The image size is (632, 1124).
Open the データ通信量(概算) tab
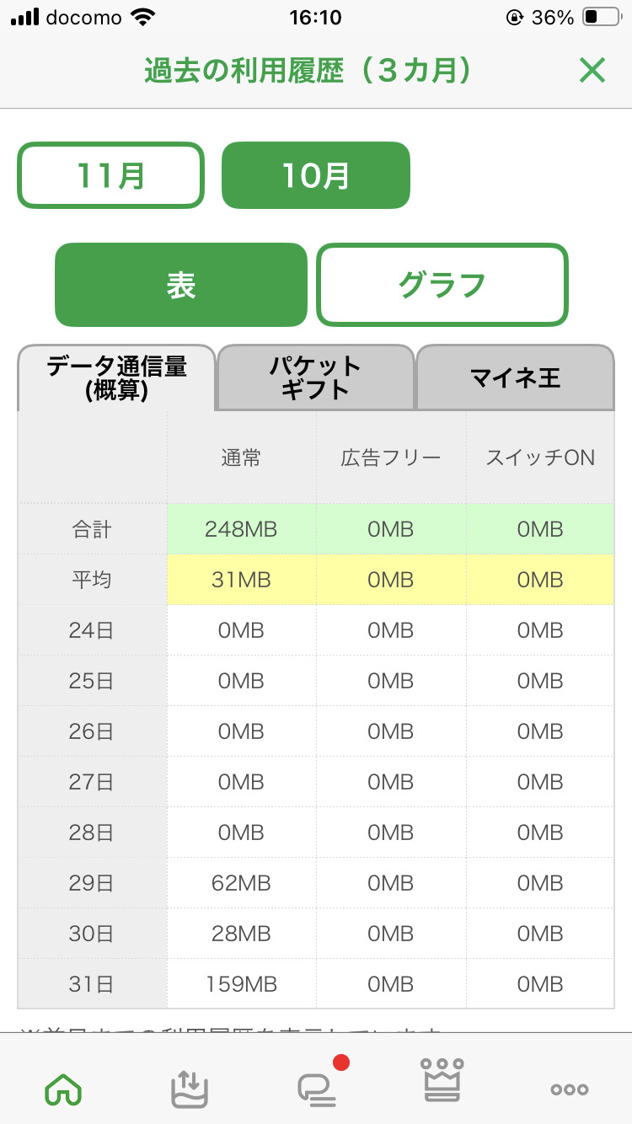pyautogui.click(x=117, y=377)
